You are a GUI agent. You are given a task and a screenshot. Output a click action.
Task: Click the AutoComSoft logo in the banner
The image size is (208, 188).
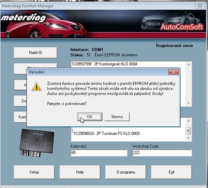pos(182,27)
